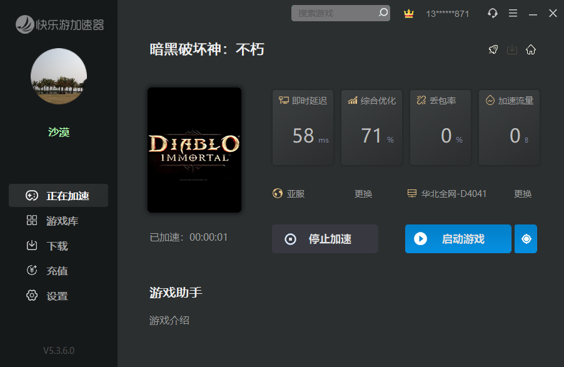Open the 正在加速 sidebar tab
Image resolution: width=564 pixels, height=367 pixels.
click(58, 196)
